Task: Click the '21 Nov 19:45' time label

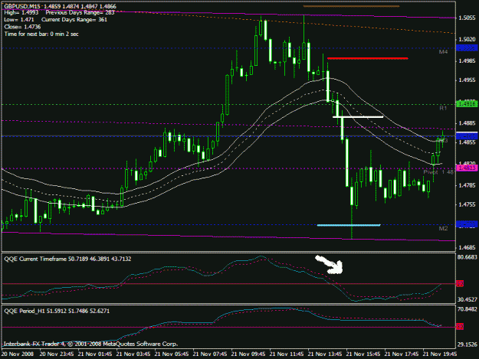Action: click(440, 354)
